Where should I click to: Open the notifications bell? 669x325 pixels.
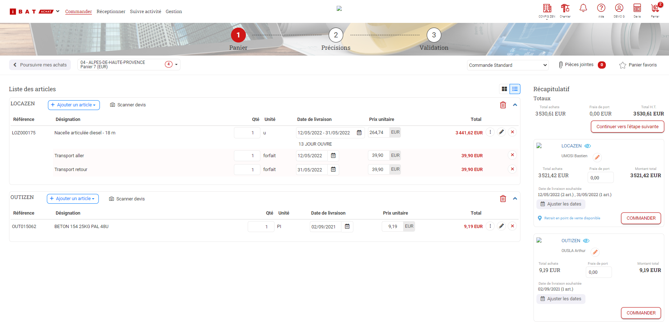pos(583,8)
